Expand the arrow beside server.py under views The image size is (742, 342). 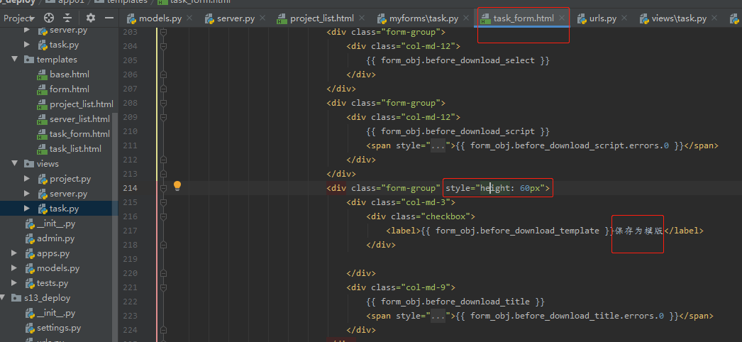point(27,194)
